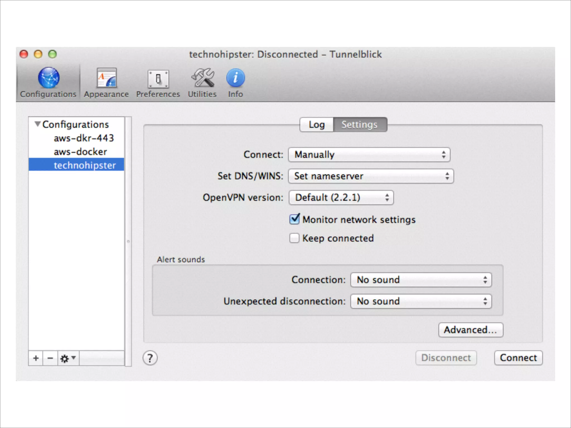Viewport: 571px width, 428px height.
Task: Open the Appearance toolbar icon
Action: pyautogui.click(x=107, y=78)
